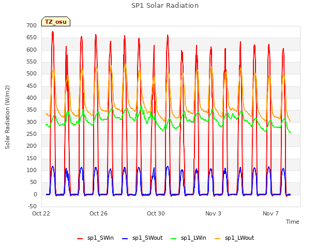Click the sp1_LWin legend label
The height and width of the screenshot is (248, 331).
pyautogui.click(x=193, y=238)
